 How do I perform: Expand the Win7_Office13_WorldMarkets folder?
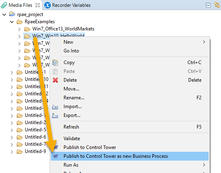(x=19, y=29)
